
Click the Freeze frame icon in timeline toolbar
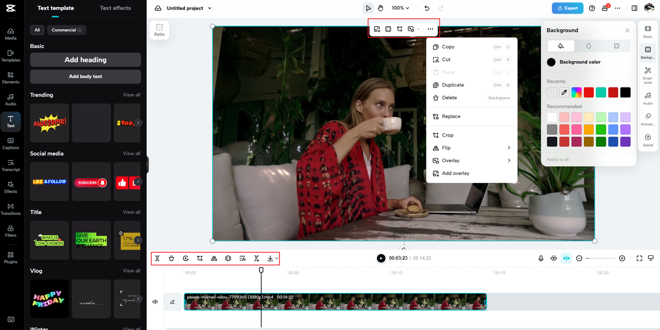click(x=228, y=258)
